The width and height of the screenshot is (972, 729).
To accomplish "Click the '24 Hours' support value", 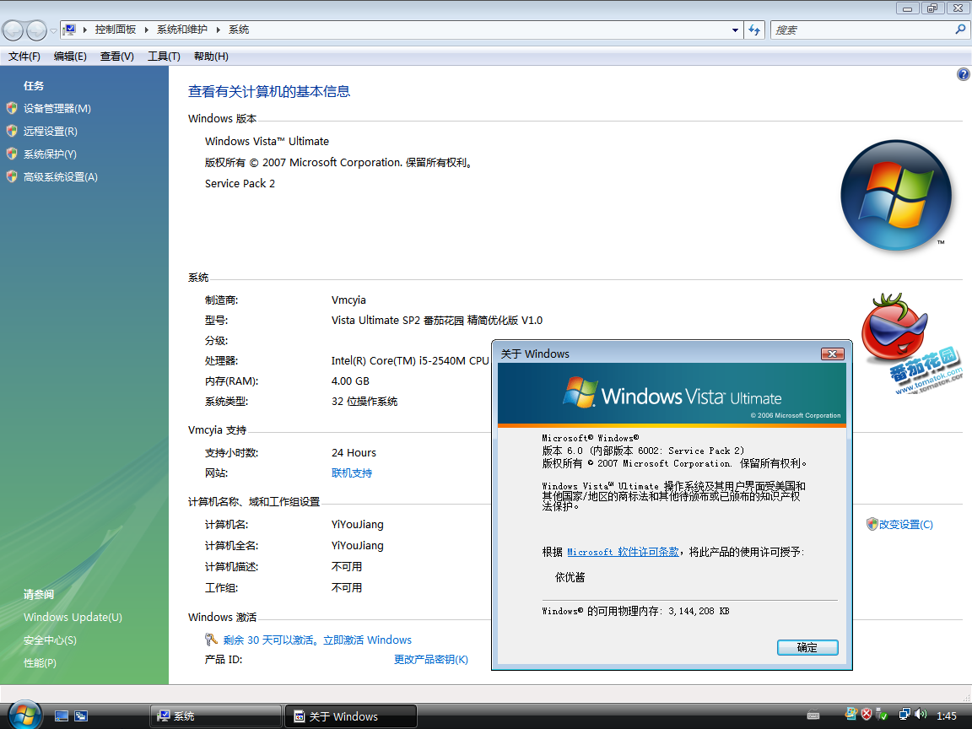I will tap(354, 453).
